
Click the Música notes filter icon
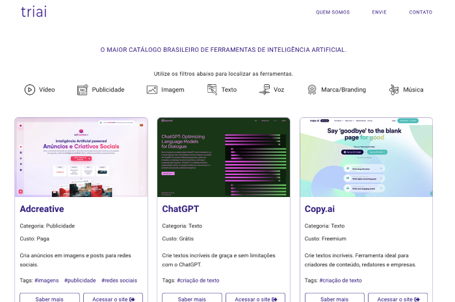pyautogui.click(x=394, y=89)
